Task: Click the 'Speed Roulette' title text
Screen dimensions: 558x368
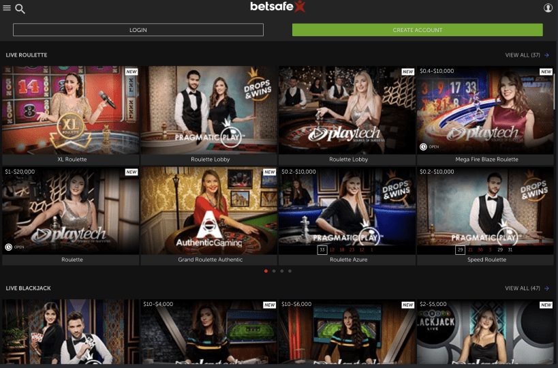Action: 486,260
